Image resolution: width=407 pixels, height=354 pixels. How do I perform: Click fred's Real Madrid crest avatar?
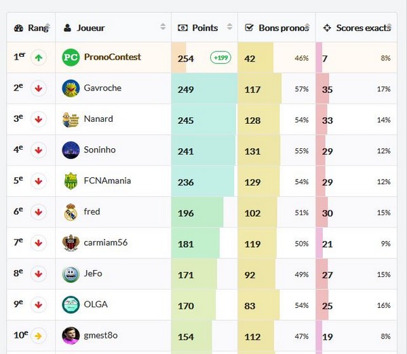(71, 212)
